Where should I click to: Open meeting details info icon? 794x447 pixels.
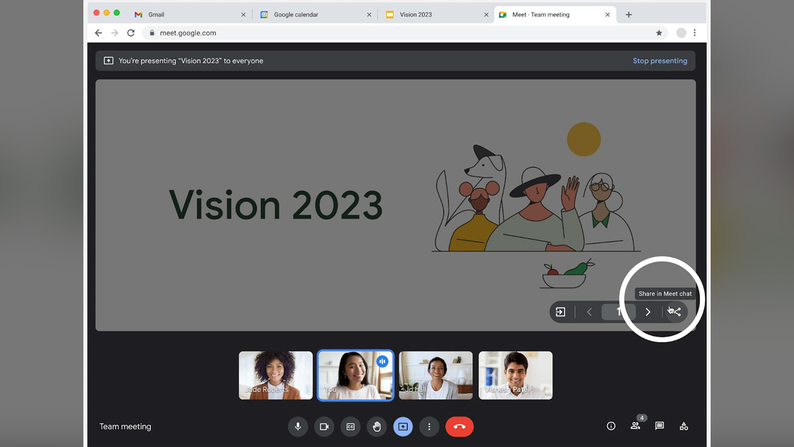611,426
